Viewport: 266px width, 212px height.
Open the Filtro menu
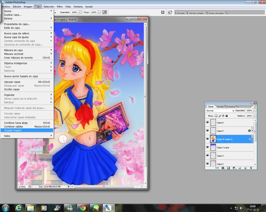point(59,7)
